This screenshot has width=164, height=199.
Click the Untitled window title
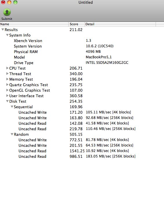click(x=85, y=2)
